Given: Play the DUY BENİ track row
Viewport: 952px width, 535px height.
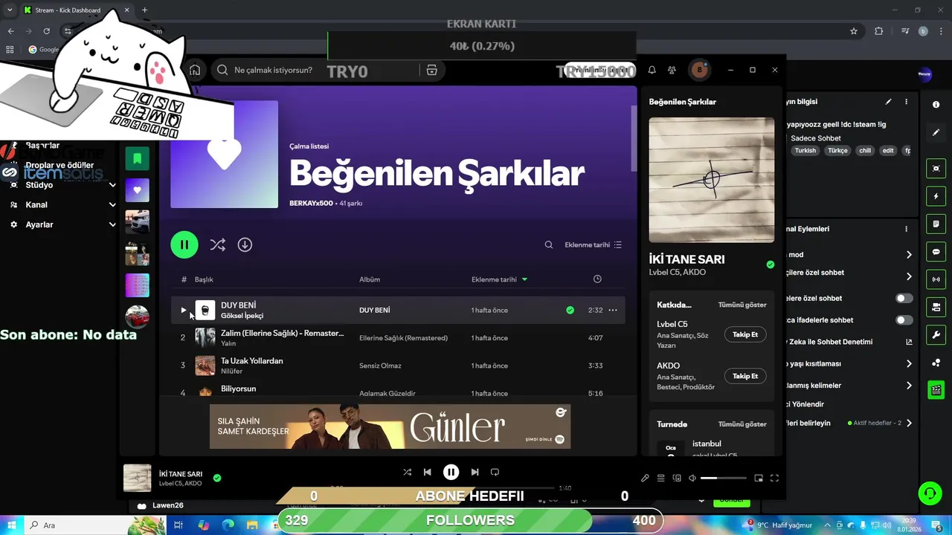Looking at the screenshot, I should point(183,310).
